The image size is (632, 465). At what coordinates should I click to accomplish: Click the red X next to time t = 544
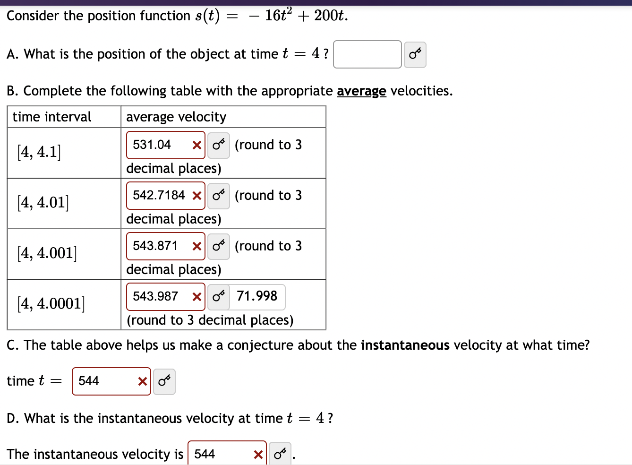pos(142,381)
